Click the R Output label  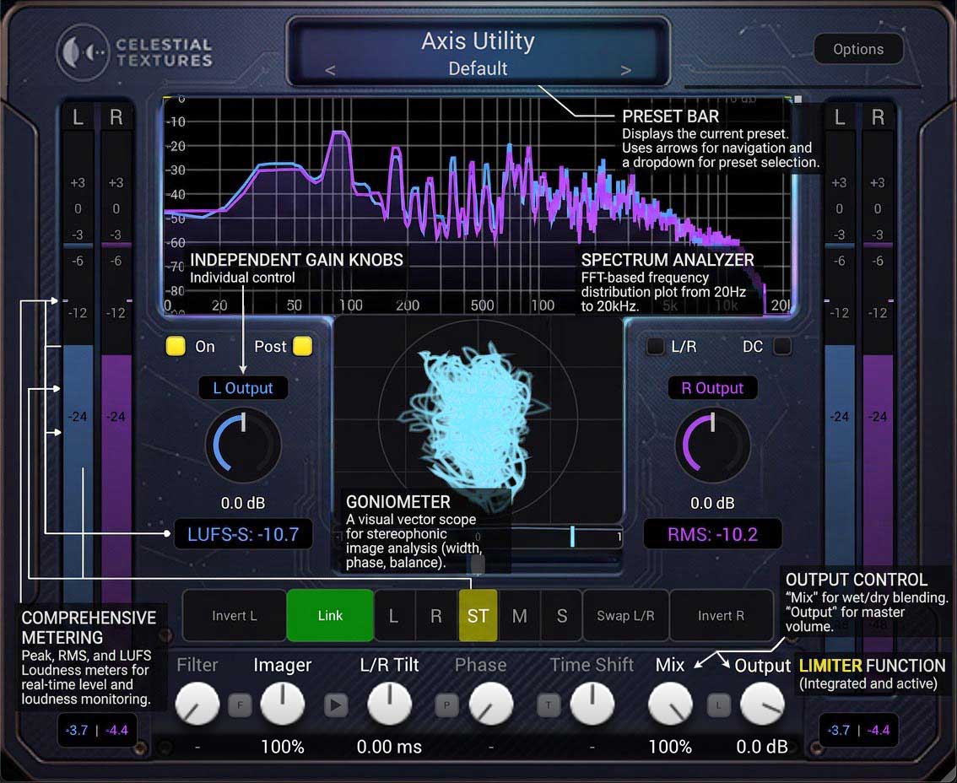tap(712, 388)
